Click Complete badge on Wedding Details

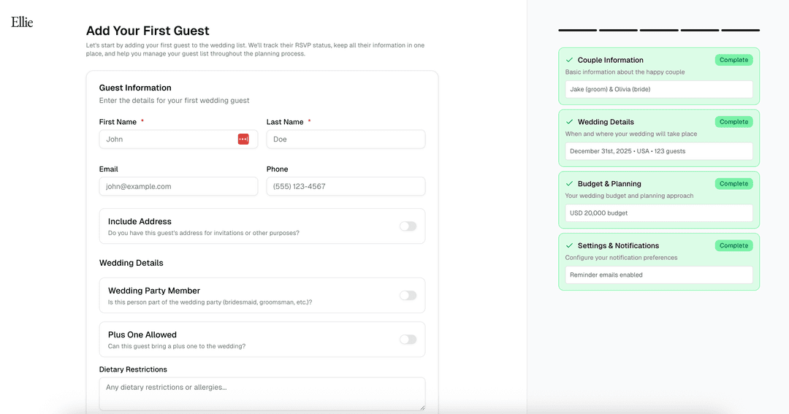pos(733,122)
